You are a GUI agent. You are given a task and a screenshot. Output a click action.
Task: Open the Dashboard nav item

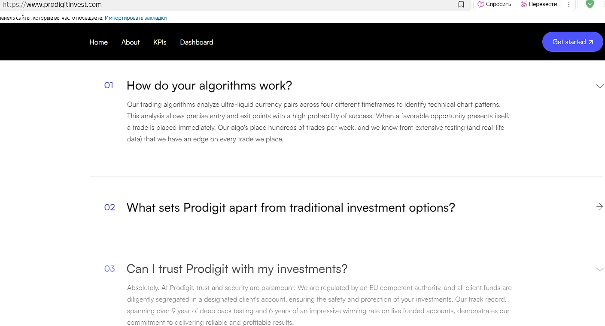[x=197, y=42]
